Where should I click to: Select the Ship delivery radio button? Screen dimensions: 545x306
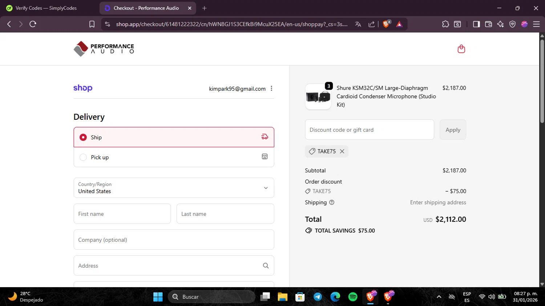click(x=83, y=137)
